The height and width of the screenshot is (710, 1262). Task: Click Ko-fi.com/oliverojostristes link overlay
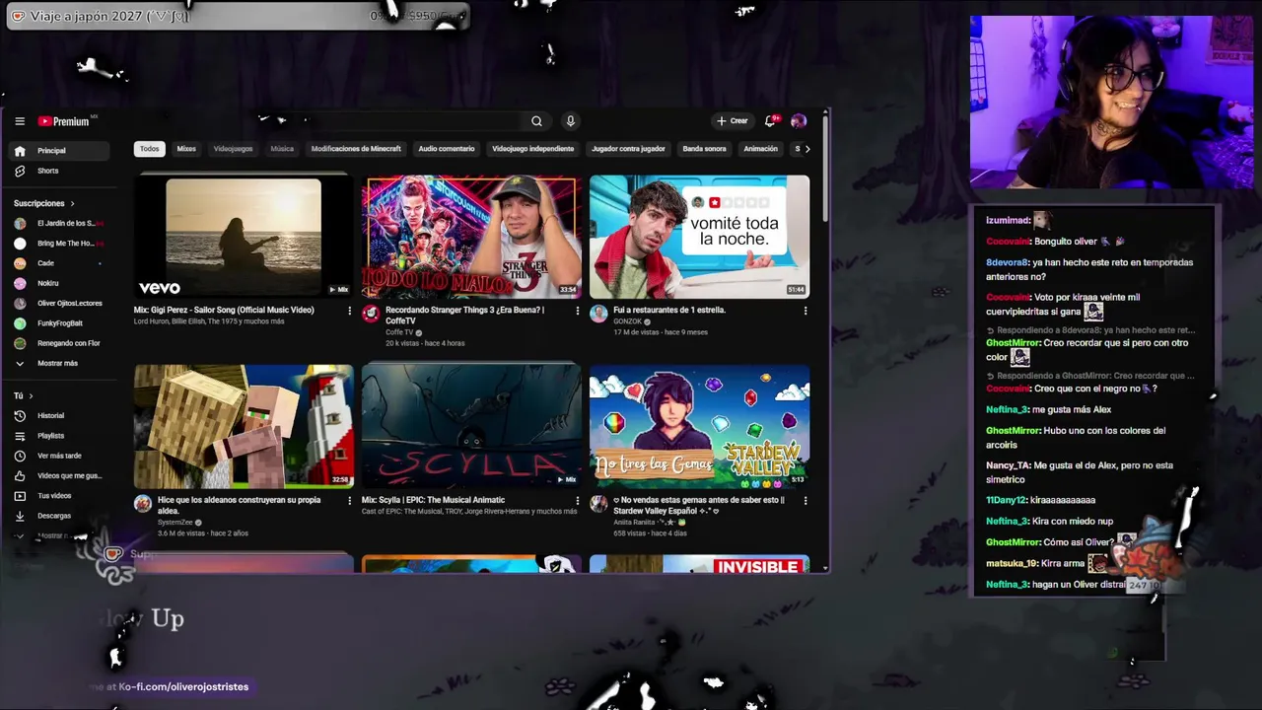tap(183, 686)
